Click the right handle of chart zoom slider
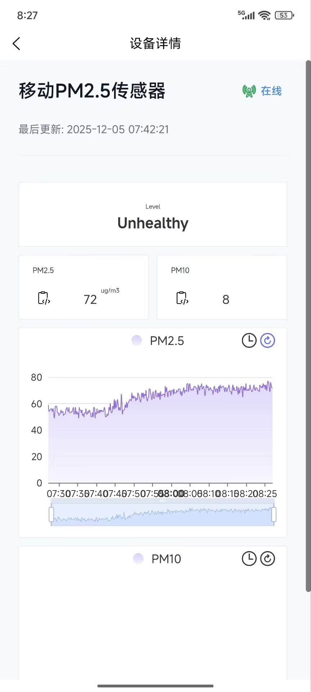Screen dimensions: 311x692 [x=274, y=514]
